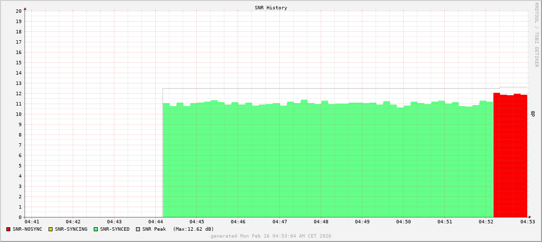
Task: Click the 20 value on the vertical axis
Action: pos(18,11)
